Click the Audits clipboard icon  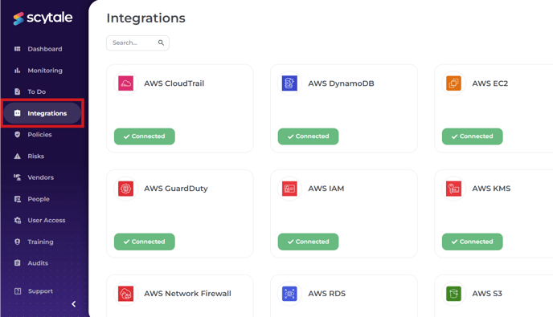[x=18, y=262]
